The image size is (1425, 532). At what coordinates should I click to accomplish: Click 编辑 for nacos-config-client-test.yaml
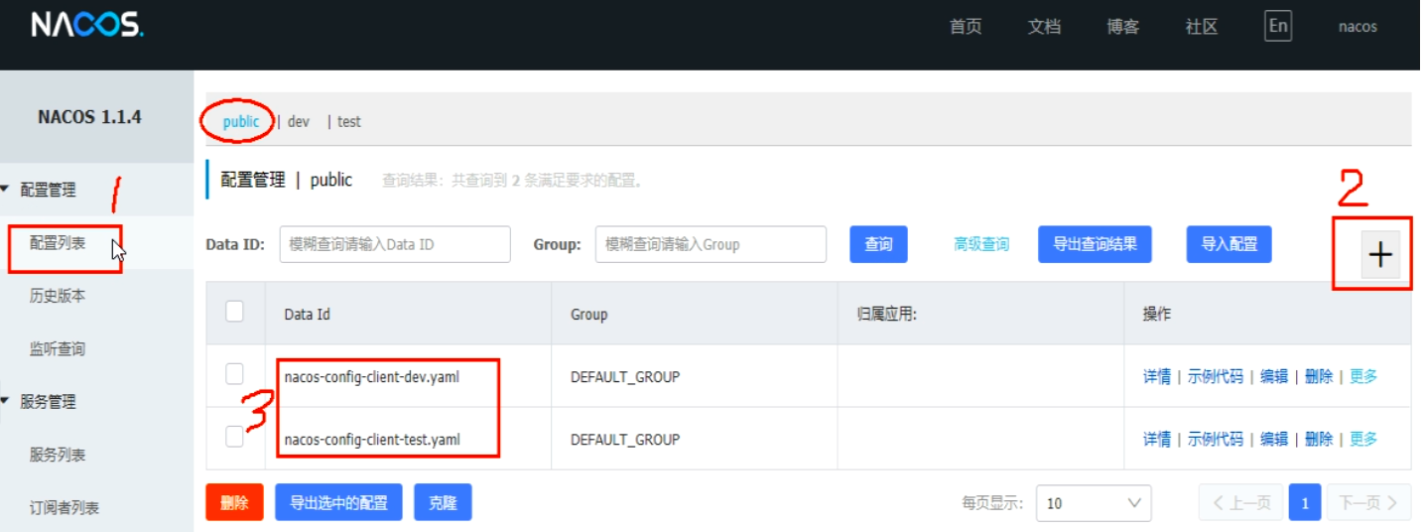click(1274, 439)
